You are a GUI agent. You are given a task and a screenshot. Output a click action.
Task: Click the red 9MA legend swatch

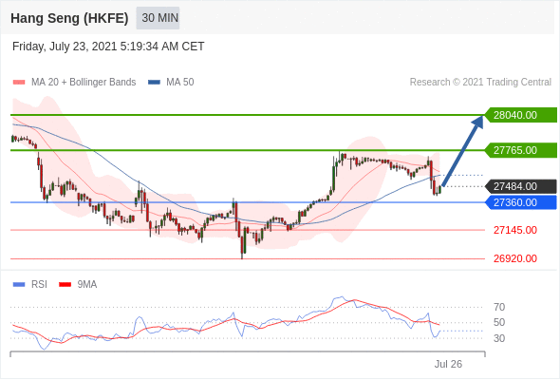(x=65, y=285)
